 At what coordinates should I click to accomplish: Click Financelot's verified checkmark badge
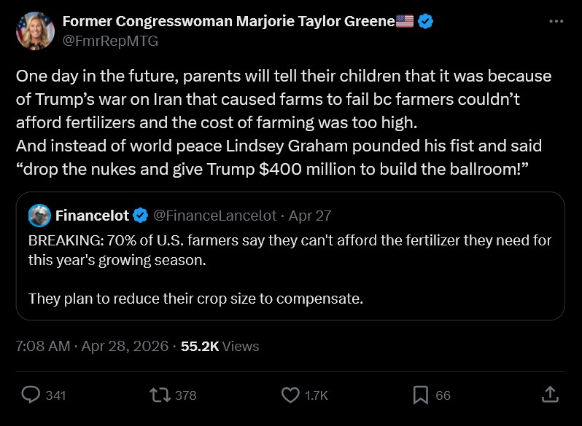(x=141, y=216)
